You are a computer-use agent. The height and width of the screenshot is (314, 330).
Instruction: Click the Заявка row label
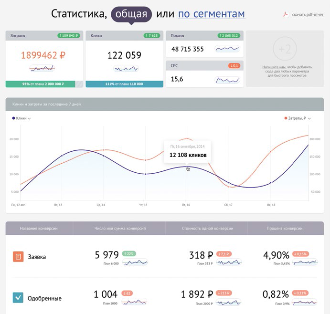tap(37, 257)
